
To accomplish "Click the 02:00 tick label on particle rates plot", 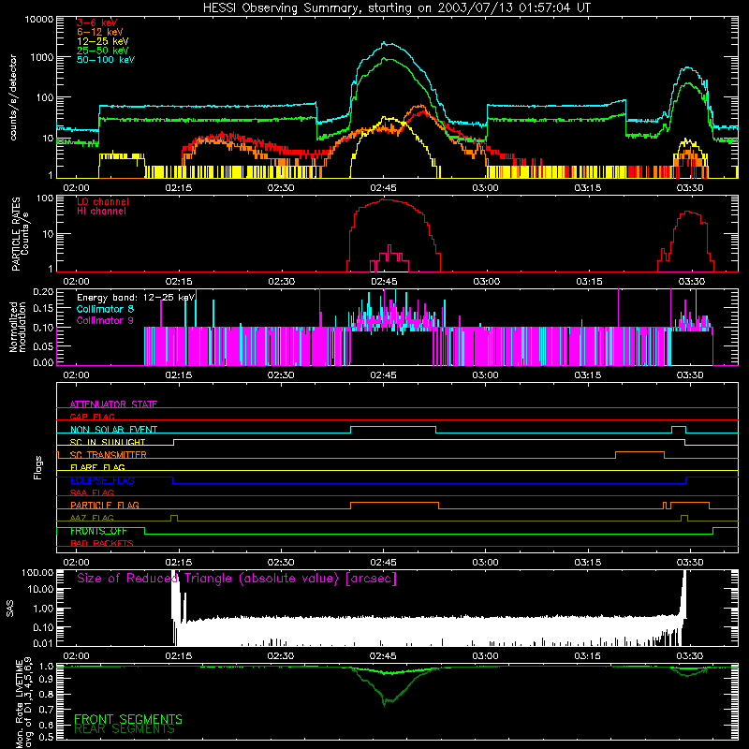I will pos(77,282).
